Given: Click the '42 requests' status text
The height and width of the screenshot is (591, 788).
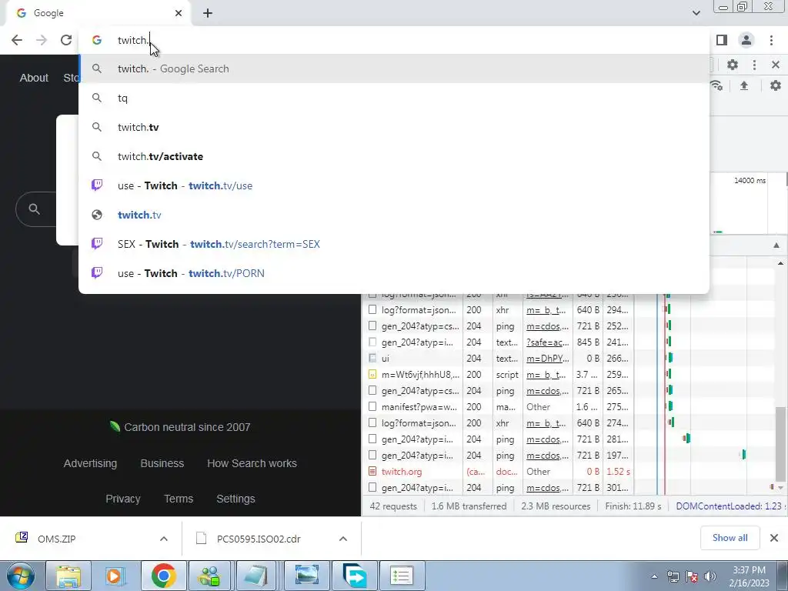Looking at the screenshot, I should (393, 506).
